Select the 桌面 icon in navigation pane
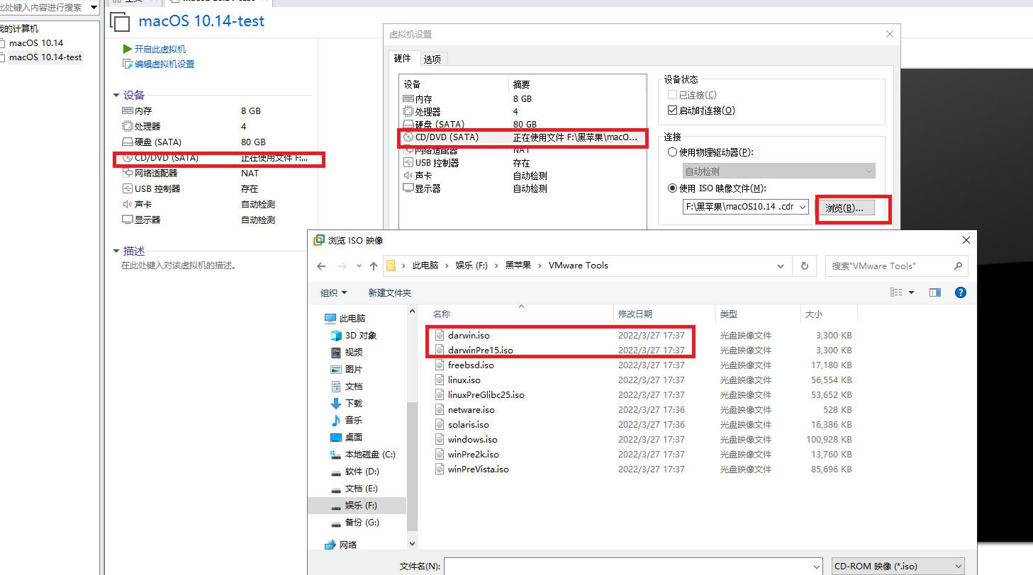Screen dimensions: 1033x575 (336, 437)
